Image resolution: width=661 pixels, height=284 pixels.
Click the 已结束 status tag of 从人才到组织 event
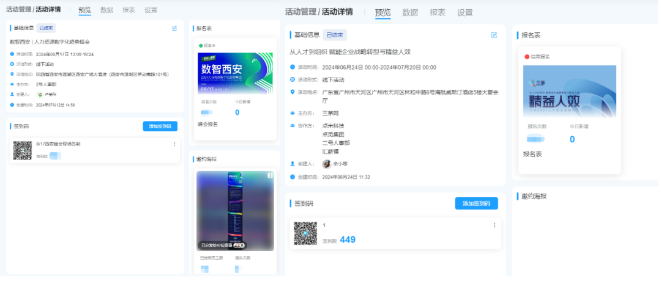[335, 35]
